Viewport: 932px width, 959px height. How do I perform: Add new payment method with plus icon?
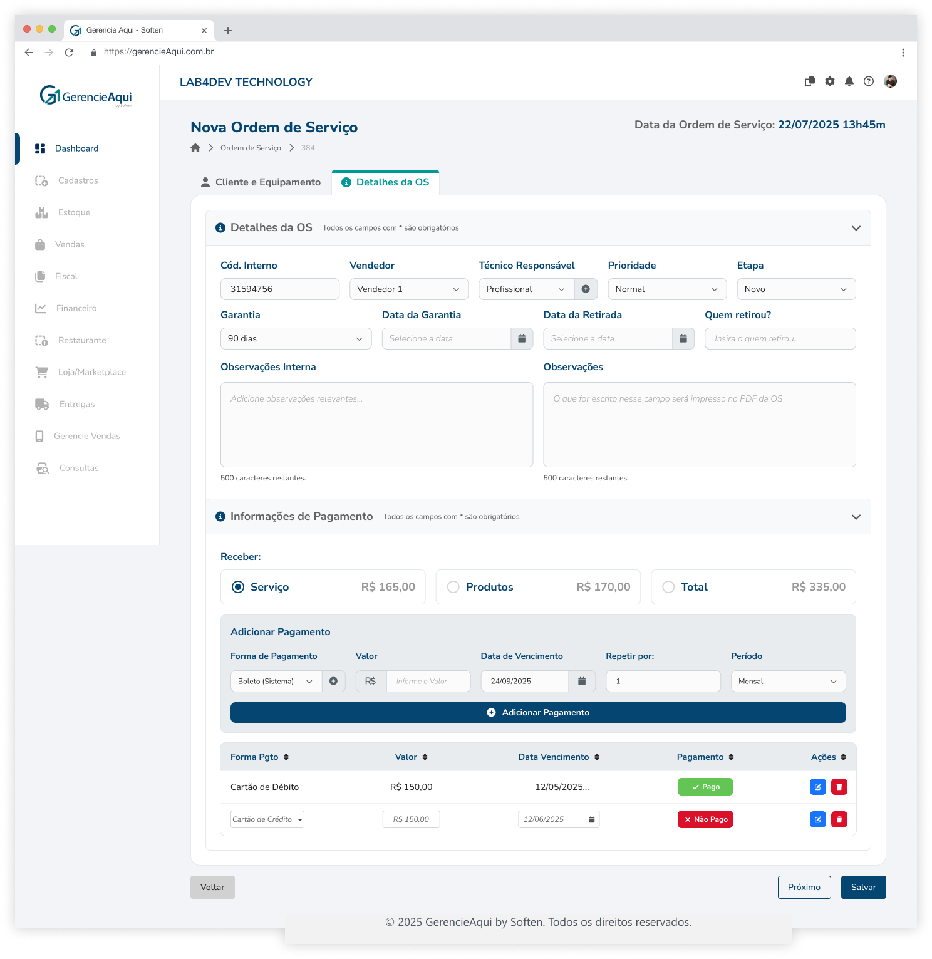click(x=333, y=682)
